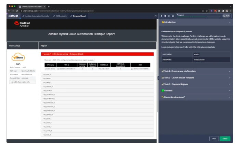The height and width of the screenshot is (147, 237).
Task: Click the green Check button
Action: point(225,138)
